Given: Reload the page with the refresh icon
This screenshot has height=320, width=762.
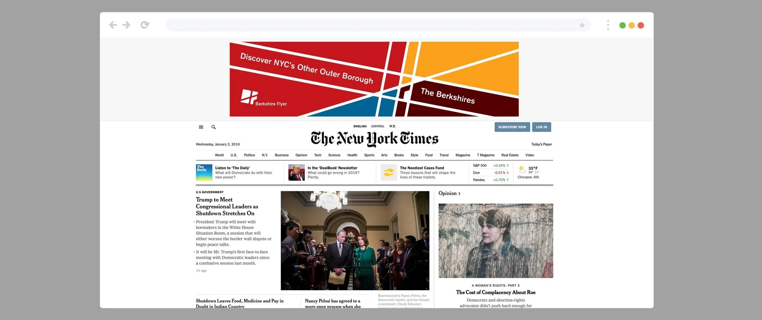Looking at the screenshot, I should click(x=145, y=25).
